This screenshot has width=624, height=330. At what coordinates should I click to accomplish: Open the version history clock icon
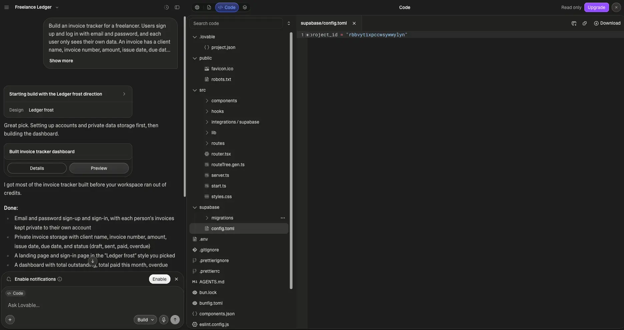tap(166, 7)
